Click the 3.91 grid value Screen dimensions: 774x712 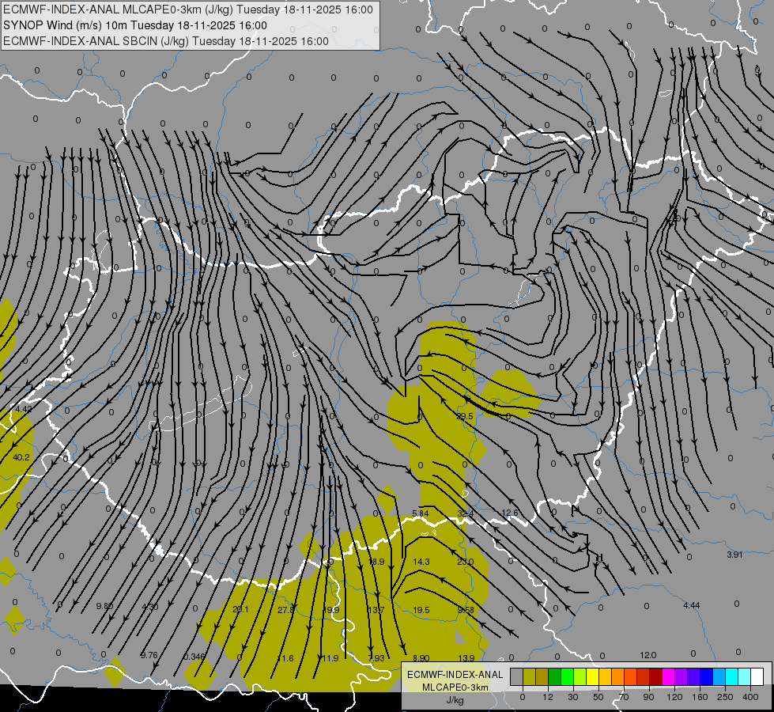click(734, 555)
